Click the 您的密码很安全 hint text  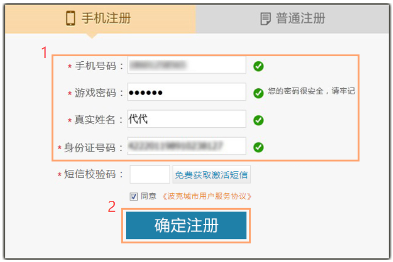click(311, 92)
